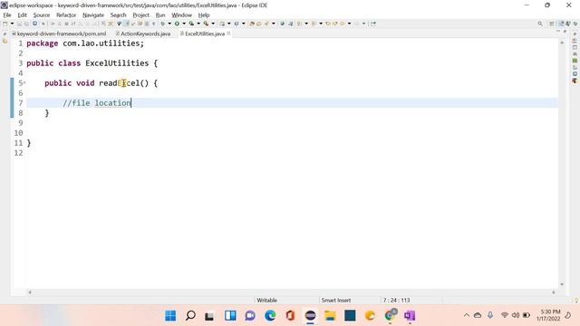Open Teams Chat on the taskbar

click(x=250, y=316)
